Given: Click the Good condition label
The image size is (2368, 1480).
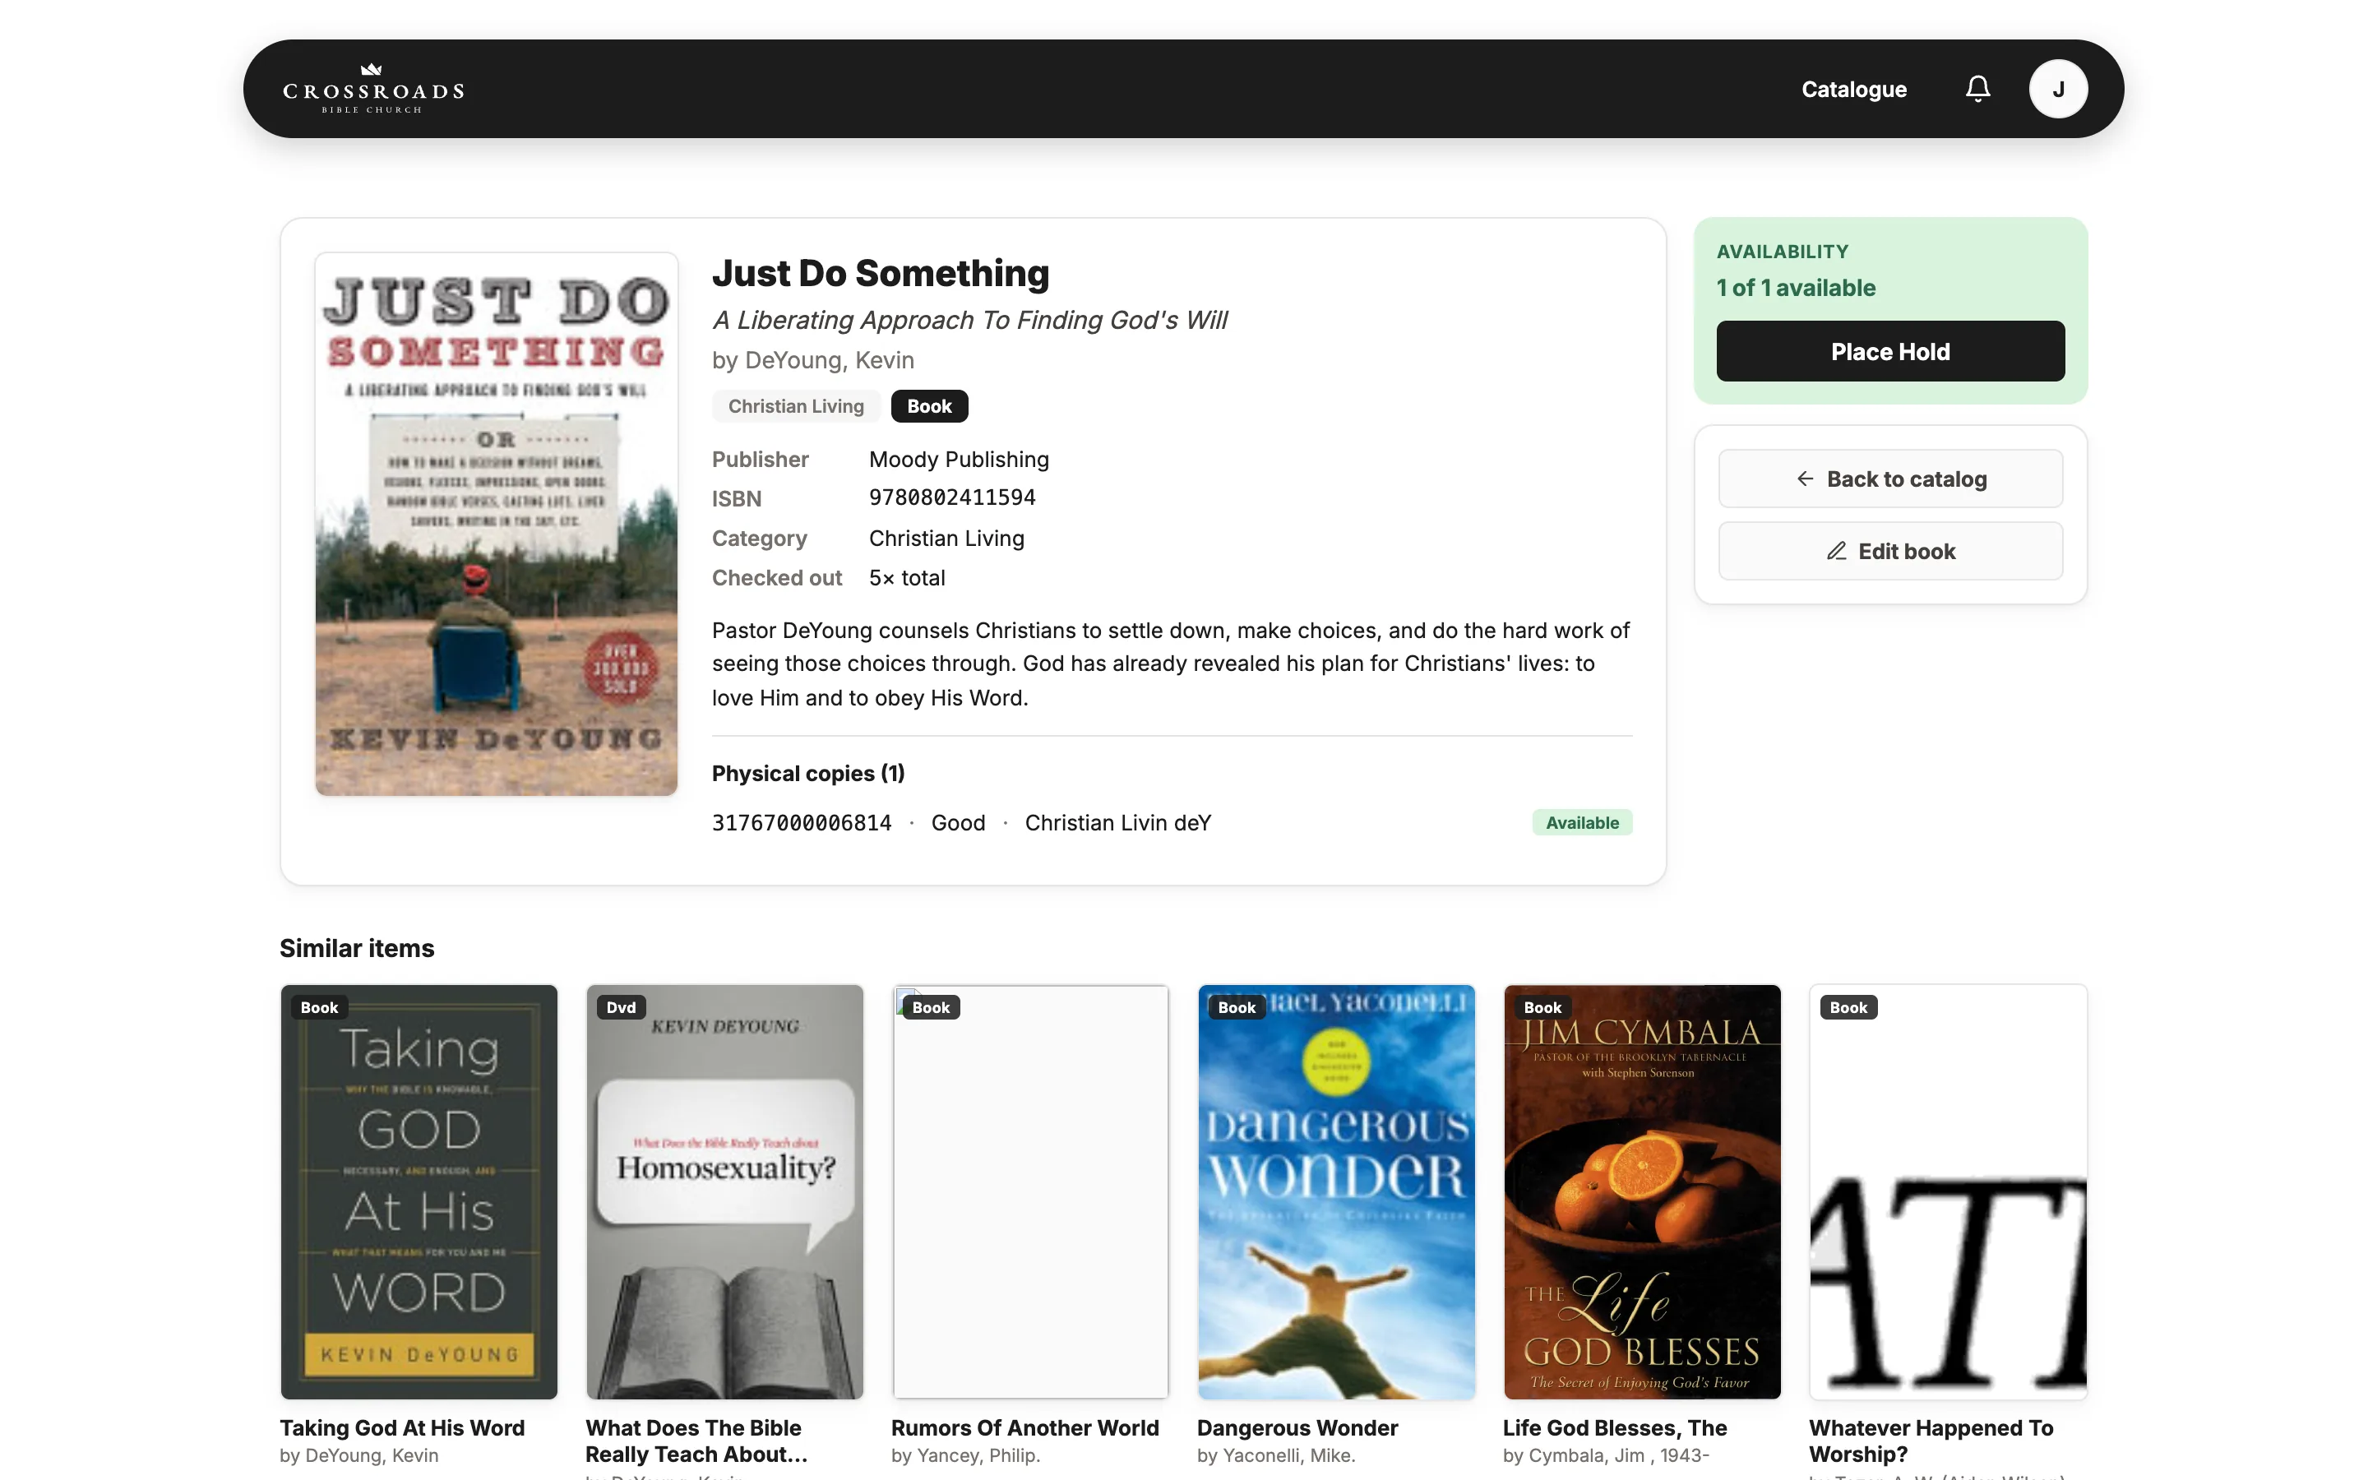Looking at the screenshot, I should tap(958, 823).
